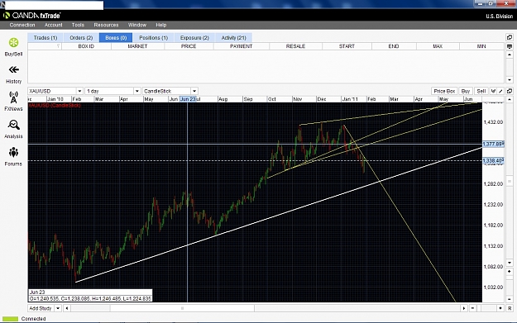
Task: Open the 1 day timeframe dropdown
Action: click(x=136, y=91)
